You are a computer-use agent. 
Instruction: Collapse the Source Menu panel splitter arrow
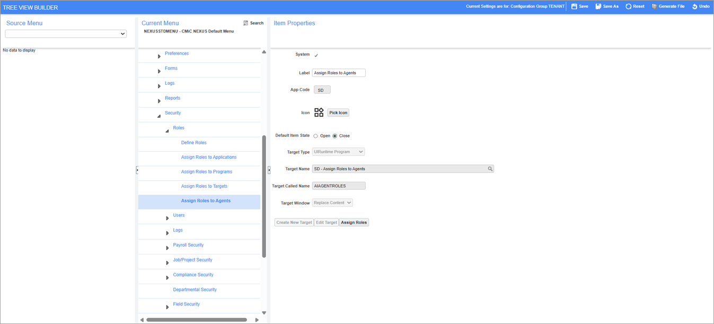137,170
